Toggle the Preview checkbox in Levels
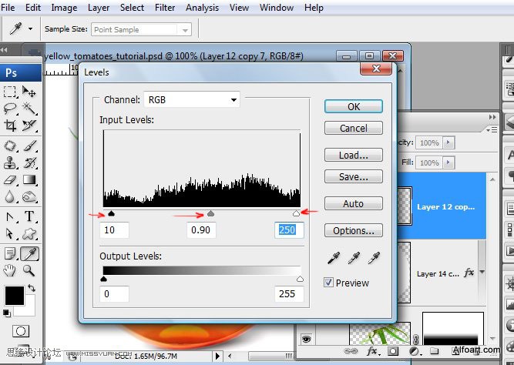Screen dimensions: 514x365 (328, 283)
